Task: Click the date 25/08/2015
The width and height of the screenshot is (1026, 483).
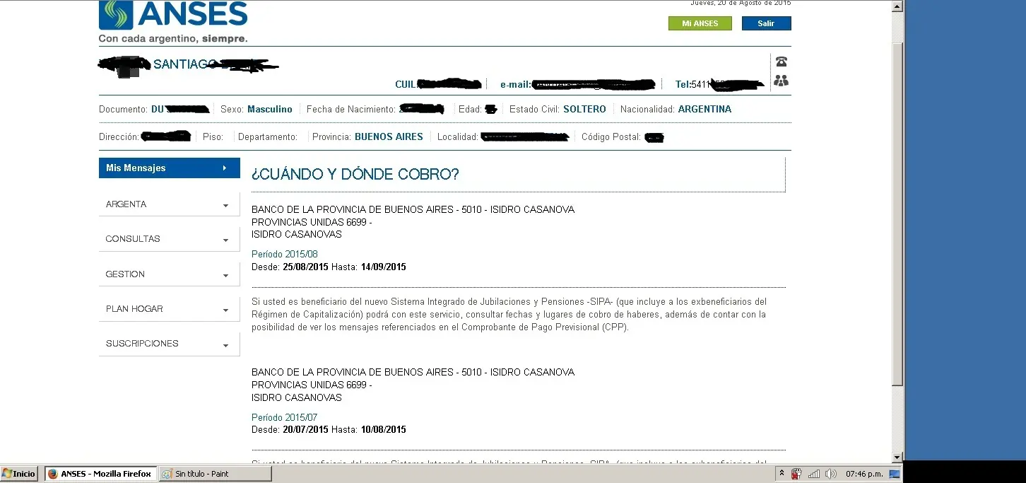Action: pyautogui.click(x=305, y=267)
